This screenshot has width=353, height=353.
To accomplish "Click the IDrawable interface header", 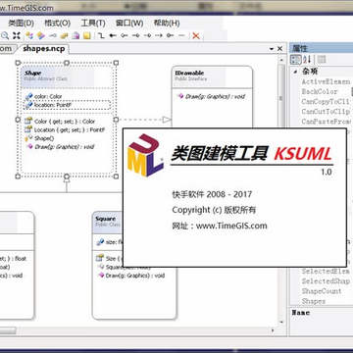I will click(212, 77).
